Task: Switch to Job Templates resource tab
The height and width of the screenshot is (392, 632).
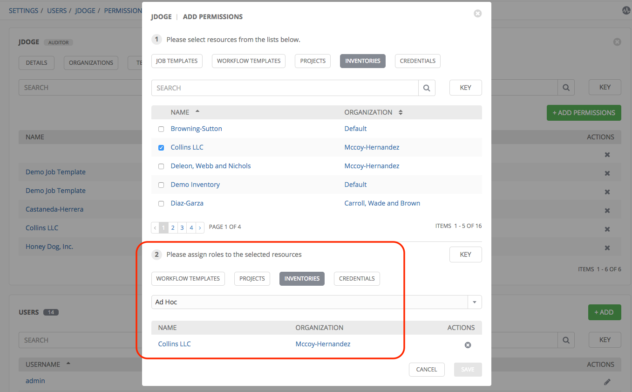Action: point(177,61)
